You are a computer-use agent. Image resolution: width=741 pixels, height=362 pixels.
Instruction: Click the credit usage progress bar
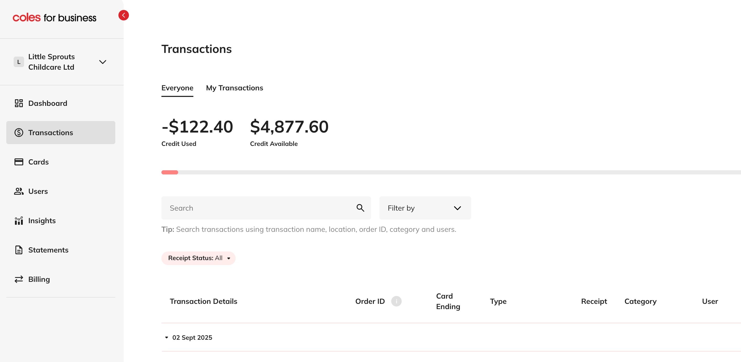pos(451,172)
